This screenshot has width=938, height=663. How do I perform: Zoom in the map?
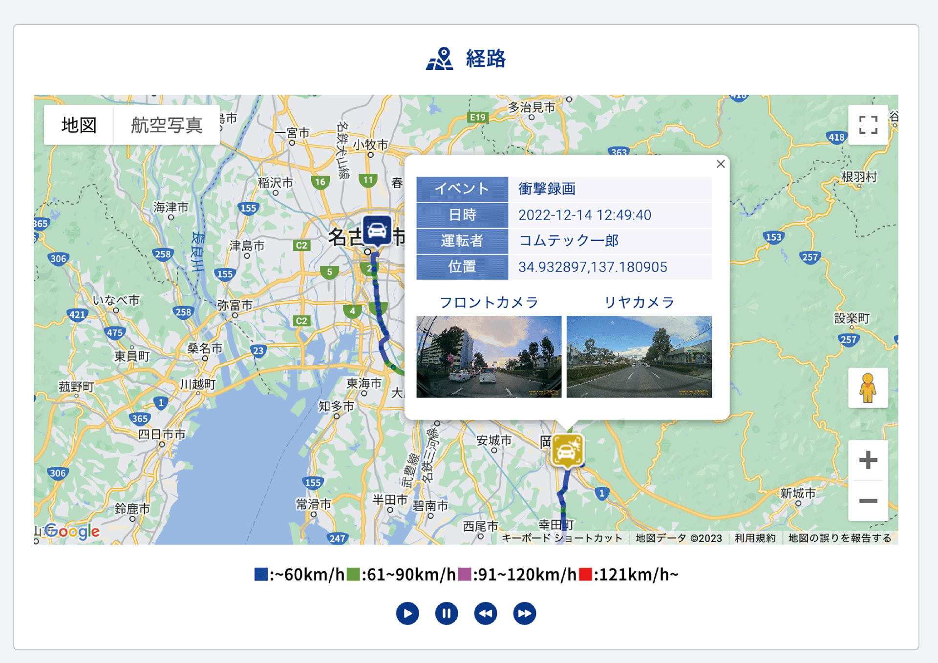(868, 460)
